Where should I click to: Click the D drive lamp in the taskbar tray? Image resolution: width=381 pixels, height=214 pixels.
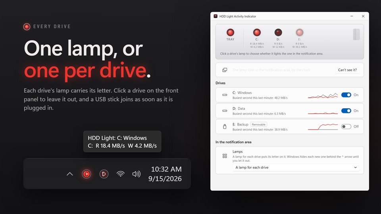pyautogui.click(x=104, y=174)
